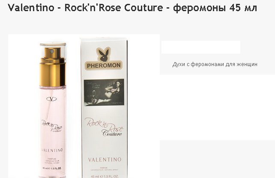Image resolution: width=275 pixels, height=178 pixels.
Task: Click the VALENTINO wordmark on the bottle
Action: pos(52,150)
